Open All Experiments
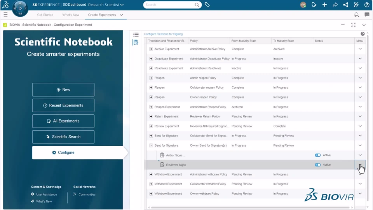The width and height of the screenshot is (373, 210). pos(63,121)
